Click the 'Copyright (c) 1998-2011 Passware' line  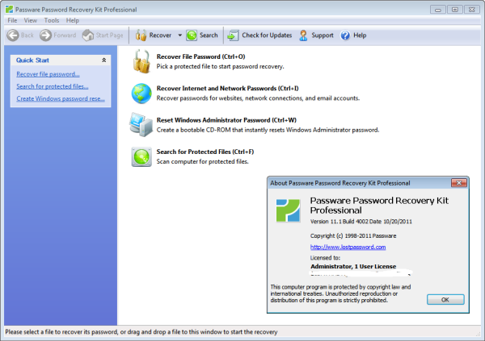353,235
